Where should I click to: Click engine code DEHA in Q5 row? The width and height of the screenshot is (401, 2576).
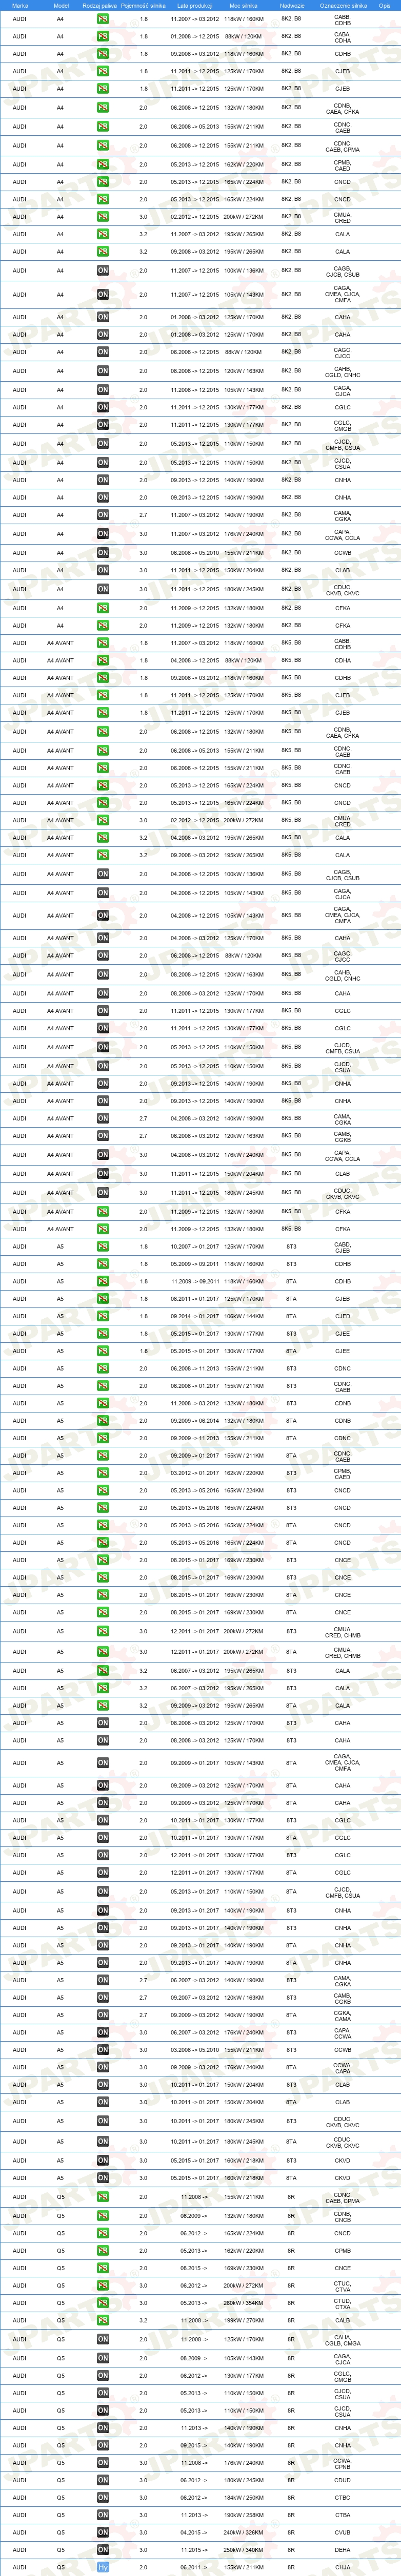coord(343,2550)
